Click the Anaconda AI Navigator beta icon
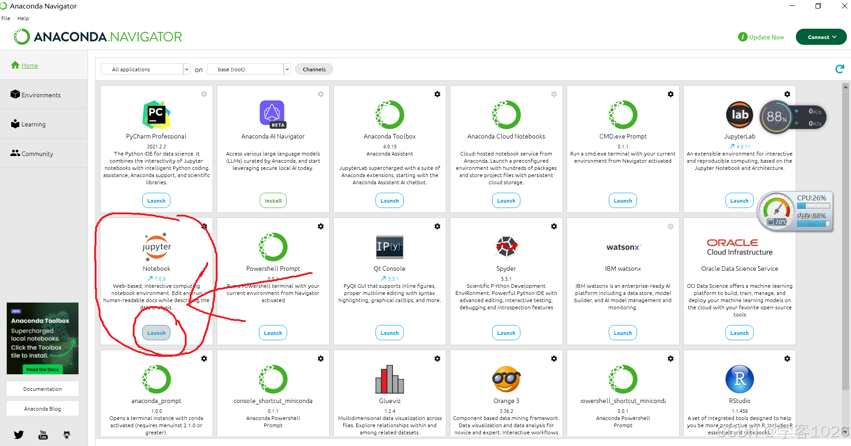 273,114
